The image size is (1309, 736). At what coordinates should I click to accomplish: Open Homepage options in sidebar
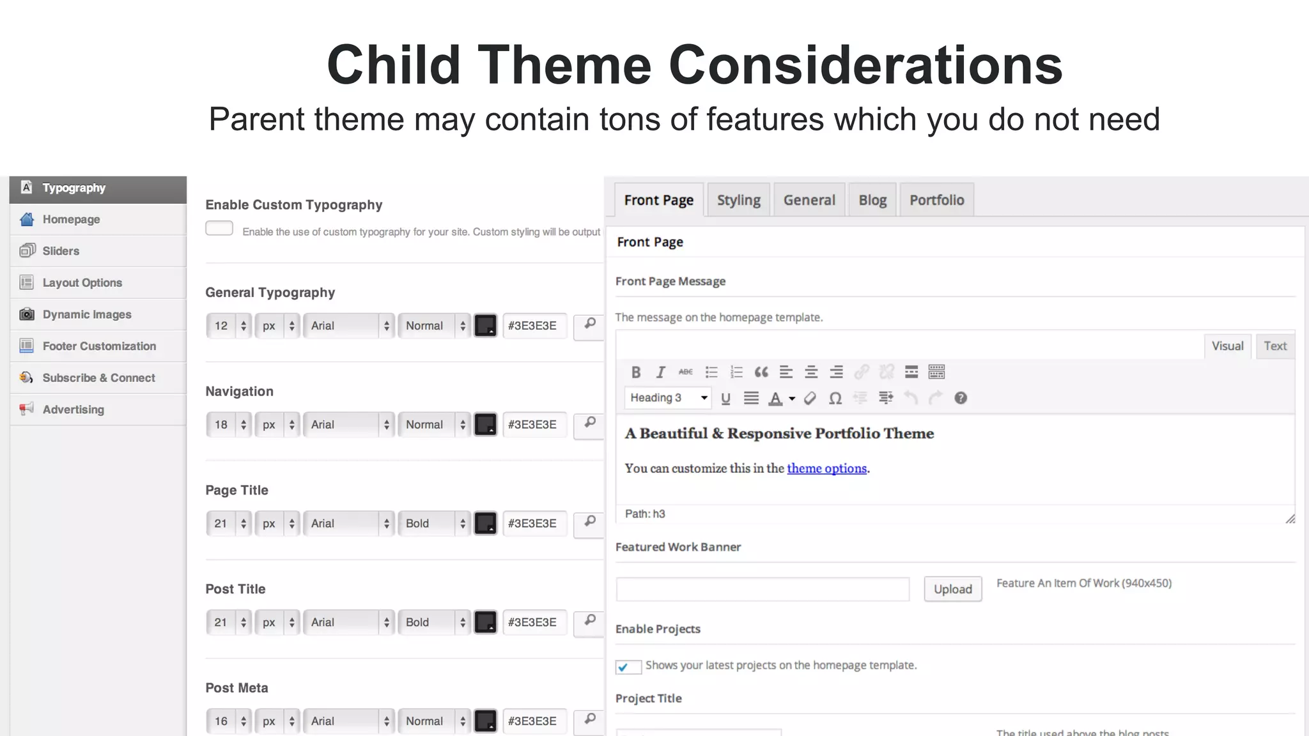98,219
